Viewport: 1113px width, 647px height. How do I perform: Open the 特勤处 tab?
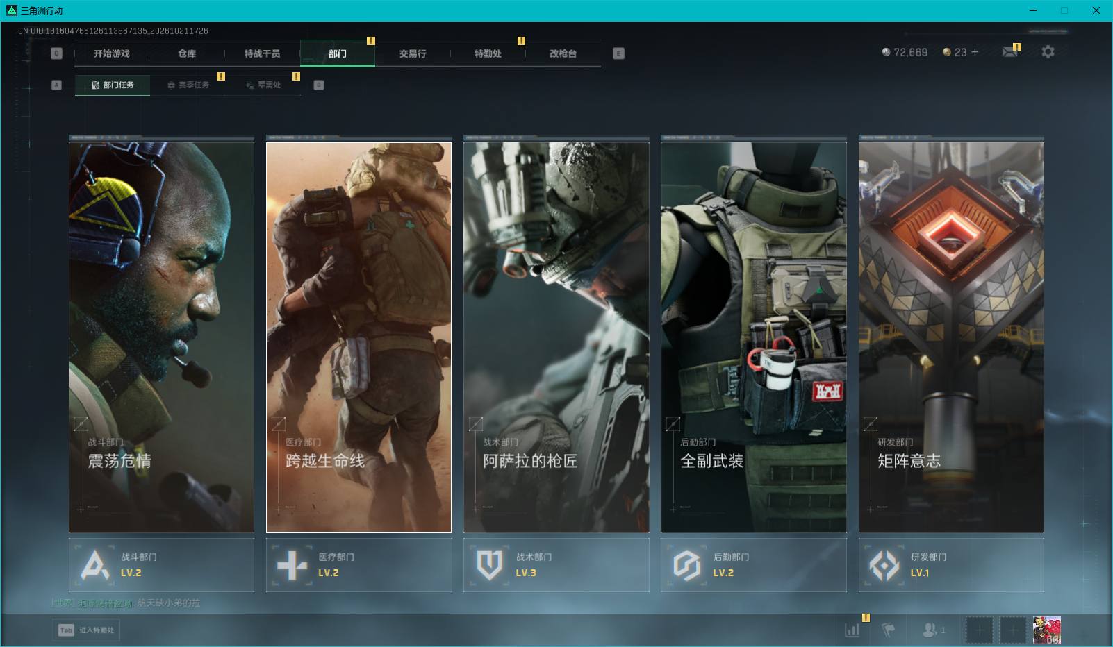[488, 53]
